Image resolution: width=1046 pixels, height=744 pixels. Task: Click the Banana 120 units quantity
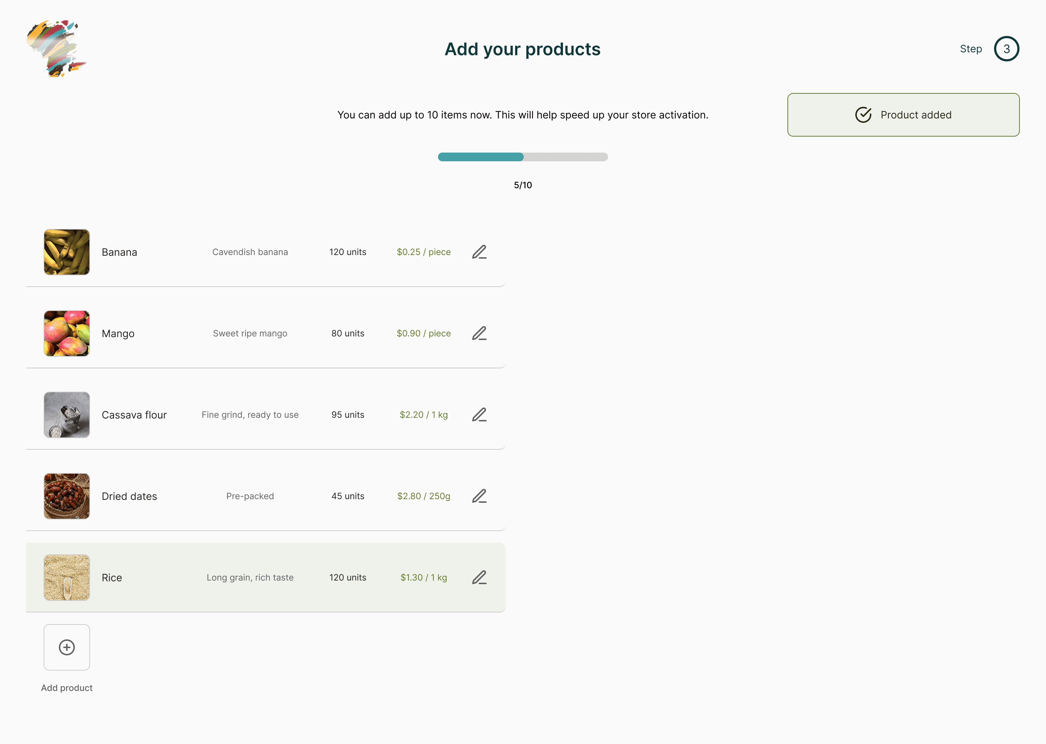[348, 252]
